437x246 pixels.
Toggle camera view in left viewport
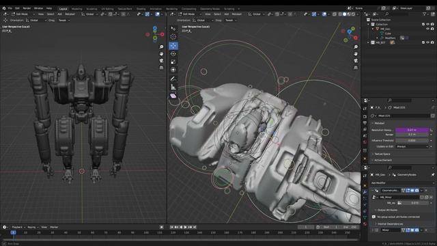pos(161,61)
